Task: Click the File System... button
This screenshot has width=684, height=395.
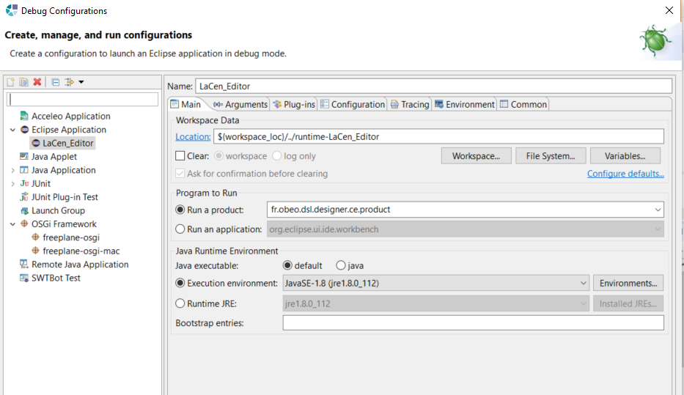Action: point(551,155)
